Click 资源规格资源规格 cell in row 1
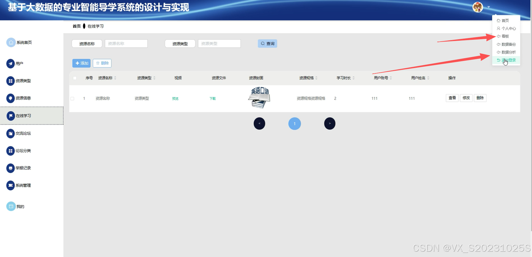 (311, 98)
